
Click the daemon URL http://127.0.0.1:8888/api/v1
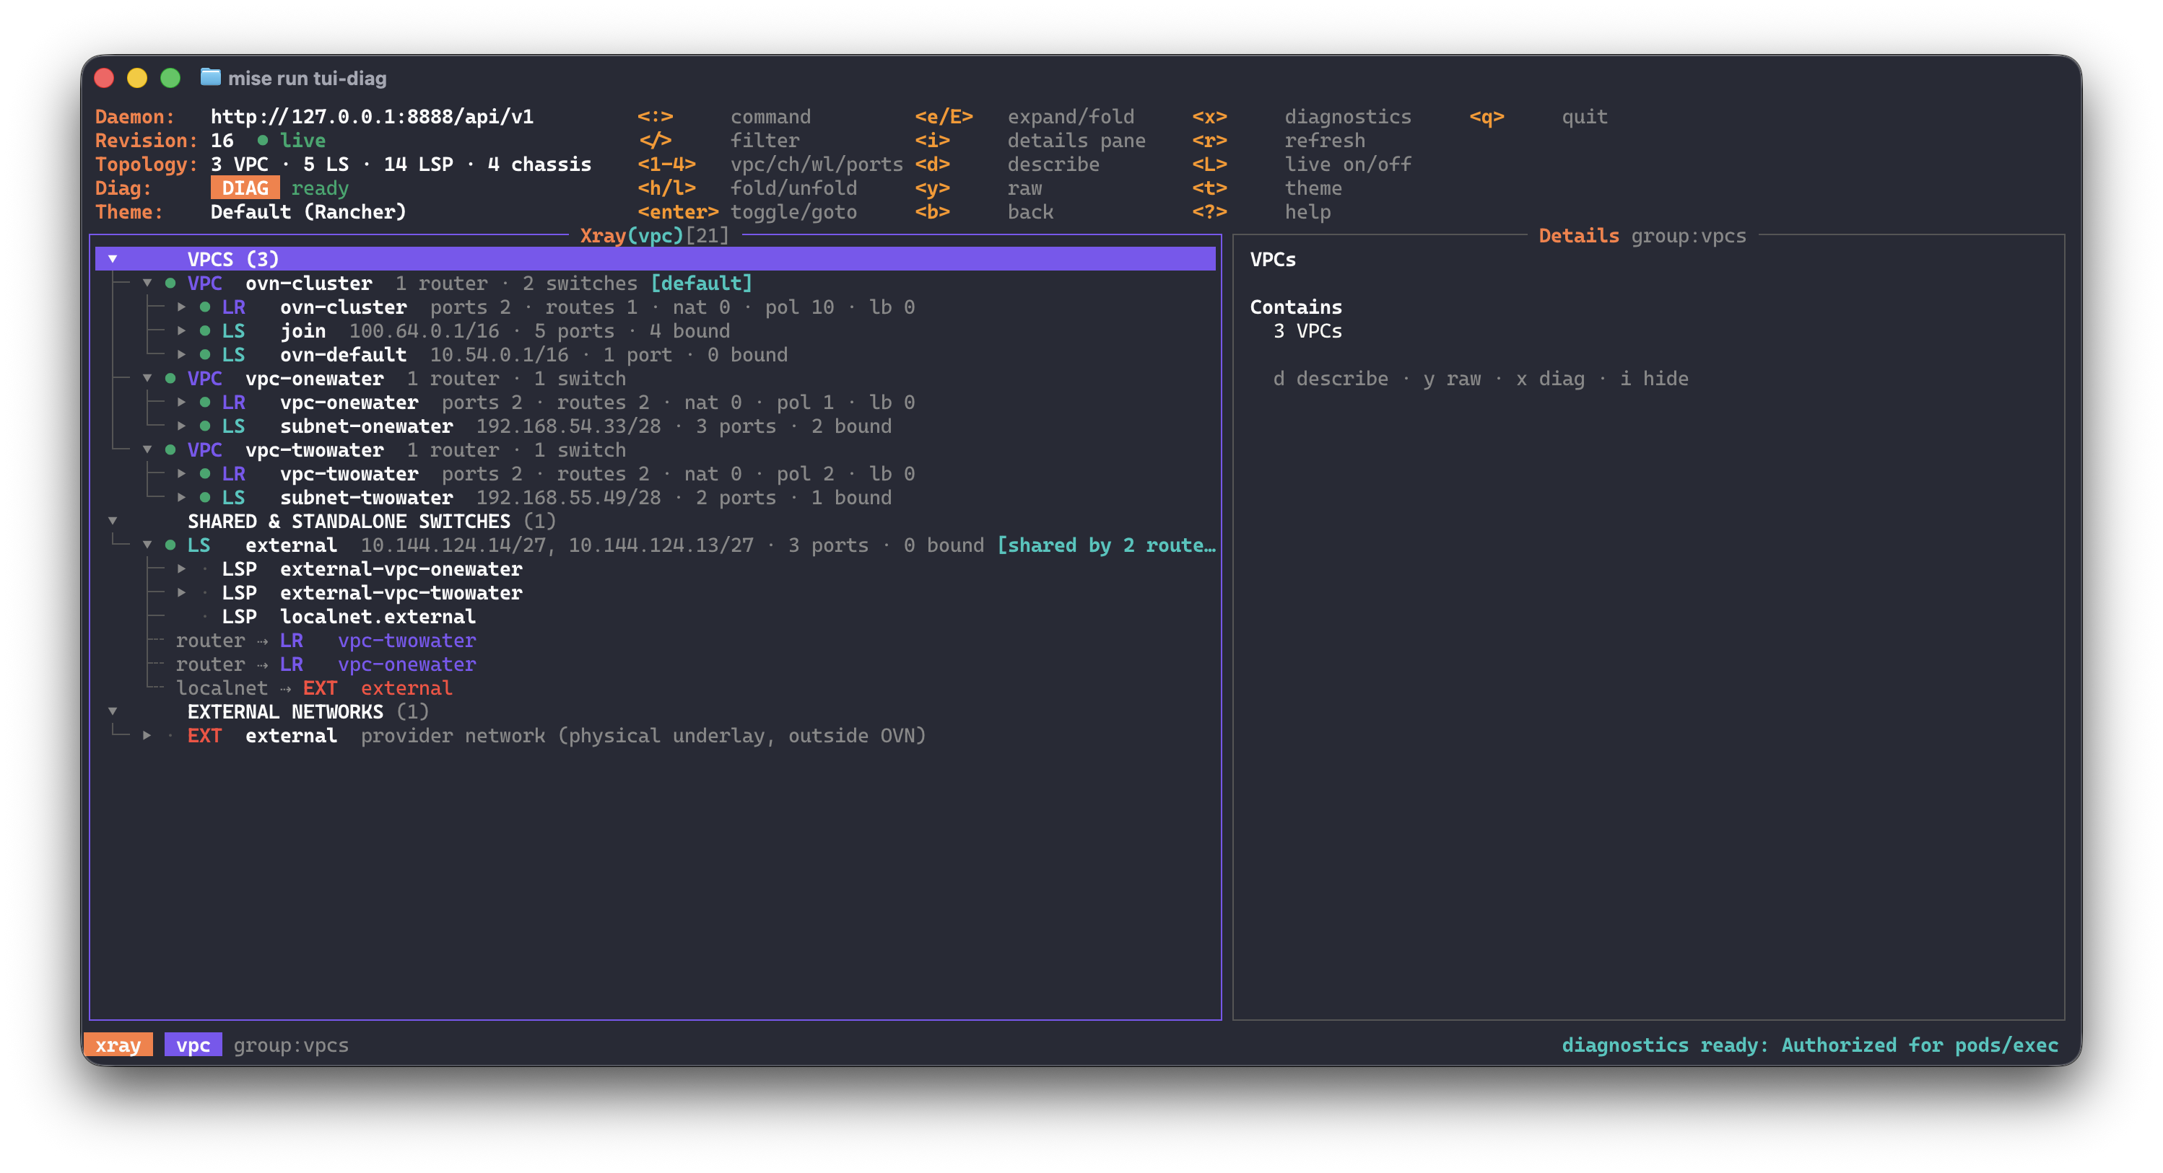(x=372, y=117)
